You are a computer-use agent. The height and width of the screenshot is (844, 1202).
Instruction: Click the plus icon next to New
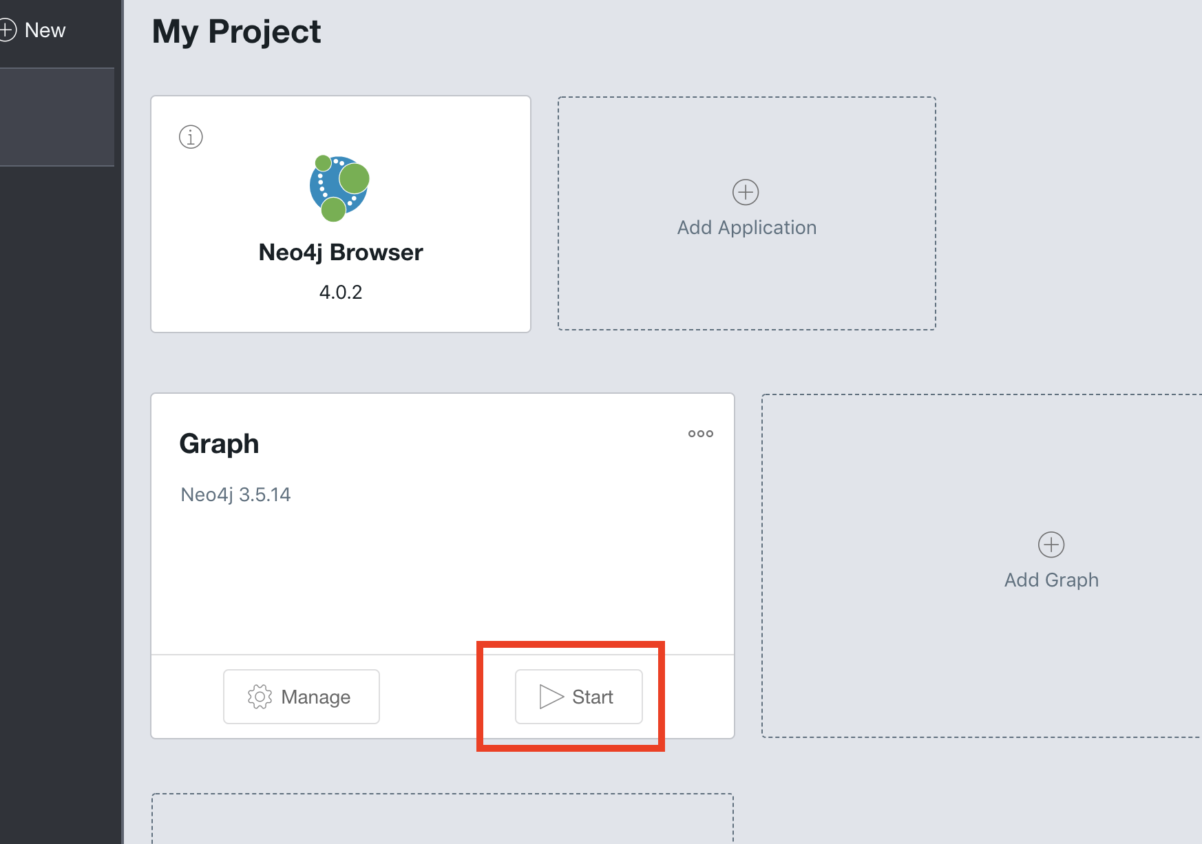tap(7, 30)
